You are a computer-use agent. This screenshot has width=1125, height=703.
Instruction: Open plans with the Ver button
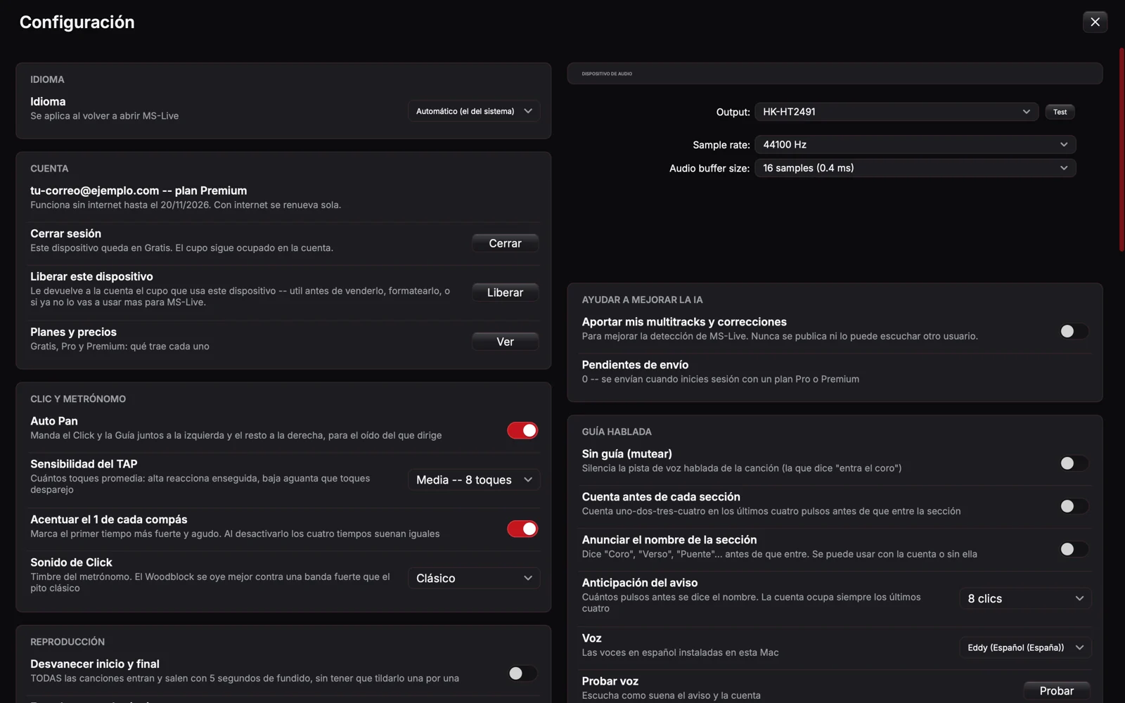tap(505, 342)
